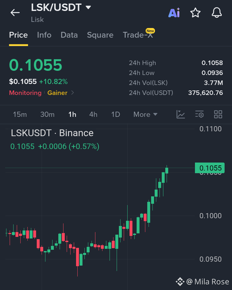Add LSK/USDT to favorites with star
This screenshot has height=290, width=232.
point(195,13)
